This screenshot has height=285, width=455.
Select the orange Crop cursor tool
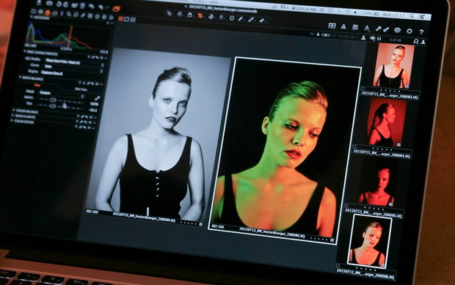pyautogui.click(x=200, y=15)
